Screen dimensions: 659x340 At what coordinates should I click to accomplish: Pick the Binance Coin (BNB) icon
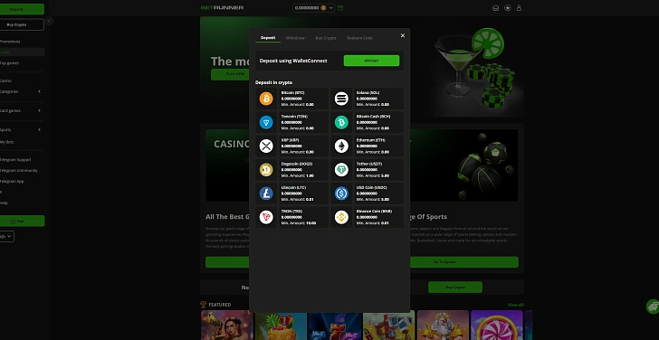341,217
